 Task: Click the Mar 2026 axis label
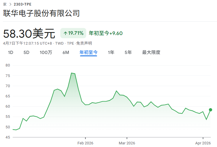[127, 143]
